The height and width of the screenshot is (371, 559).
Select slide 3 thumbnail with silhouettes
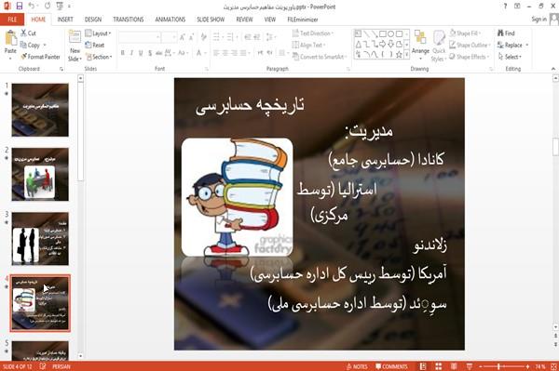point(40,239)
